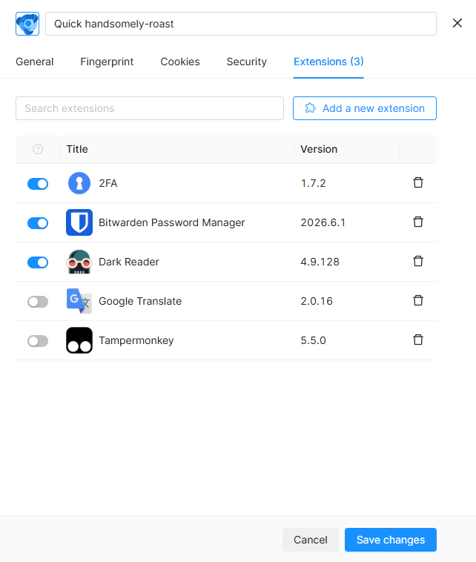Screen dimensions: 476x562
Task: Go to the Cookies tab
Action: pyautogui.click(x=180, y=62)
